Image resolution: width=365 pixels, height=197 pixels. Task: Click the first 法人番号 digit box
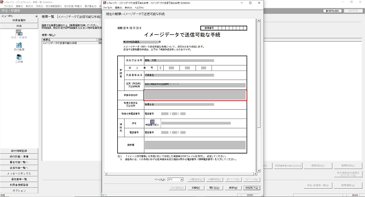[x=161, y=68]
